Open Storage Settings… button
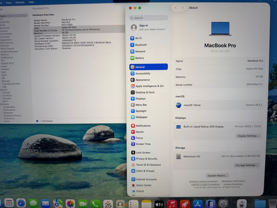This screenshot has height=208, width=277. click(x=246, y=165)
